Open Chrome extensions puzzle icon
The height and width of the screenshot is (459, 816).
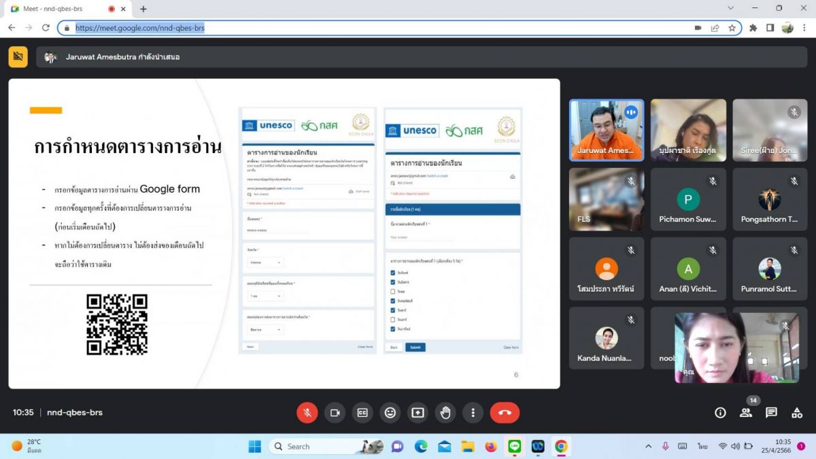(753, 28)
